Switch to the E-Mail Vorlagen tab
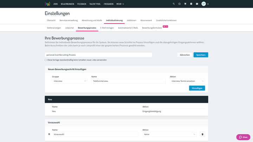The height and width of the screenshot is (142, 253). pos(107,27)
